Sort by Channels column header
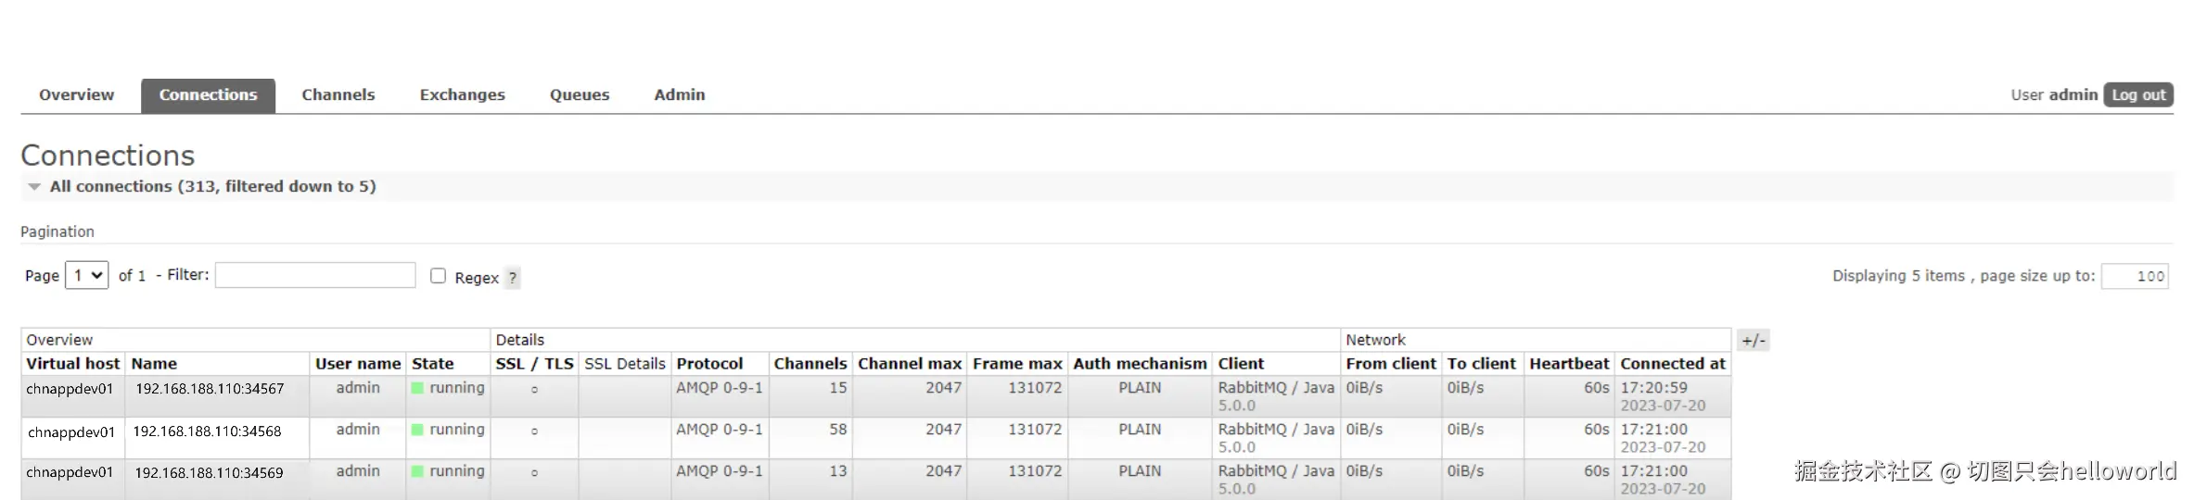 pos(810,364)
